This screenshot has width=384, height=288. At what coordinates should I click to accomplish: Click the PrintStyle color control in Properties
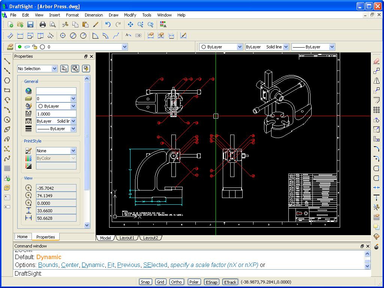point(56,158)
